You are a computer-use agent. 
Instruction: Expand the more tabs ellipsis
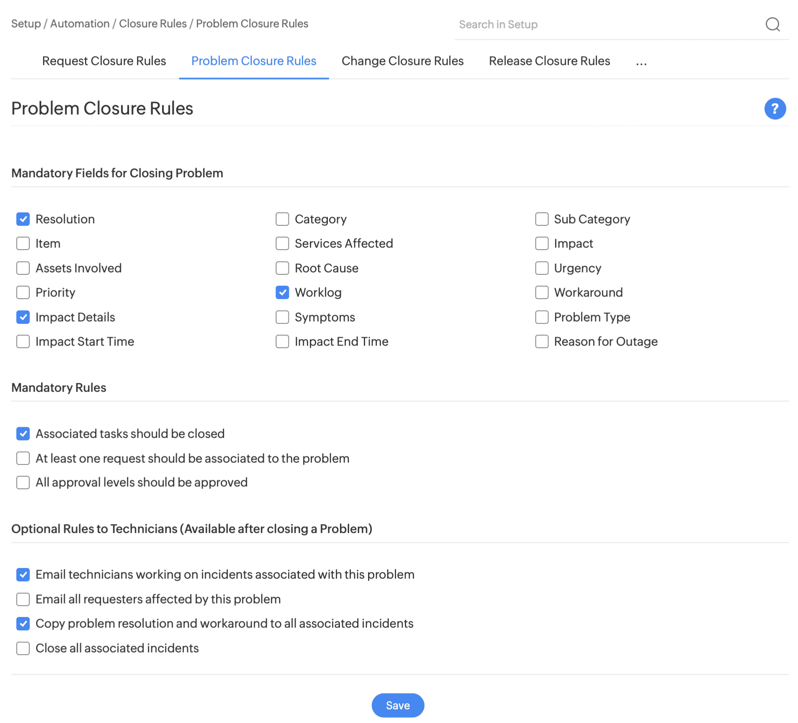point(641,62)
